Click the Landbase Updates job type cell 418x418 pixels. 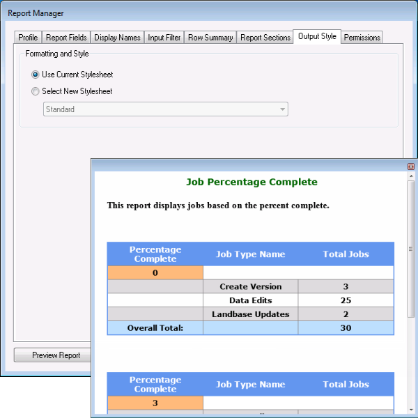(x=250, y=314)
